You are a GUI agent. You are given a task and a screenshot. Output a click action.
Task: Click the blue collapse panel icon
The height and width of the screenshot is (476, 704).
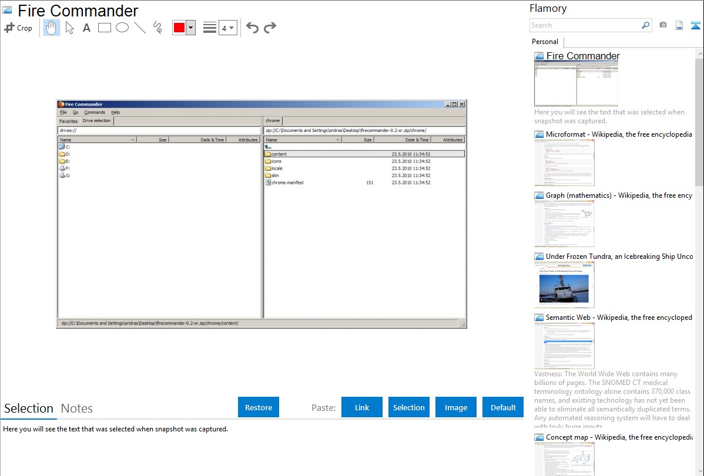pos(695,25)
